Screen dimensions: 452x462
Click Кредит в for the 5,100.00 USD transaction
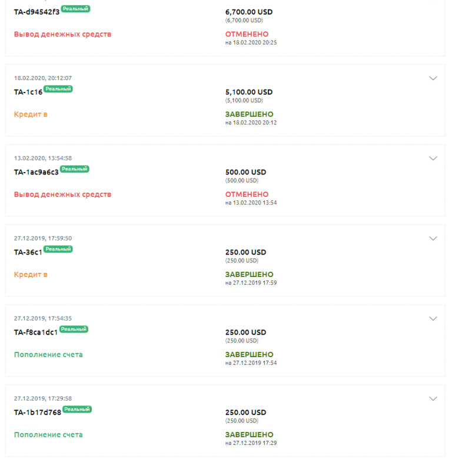31,114
